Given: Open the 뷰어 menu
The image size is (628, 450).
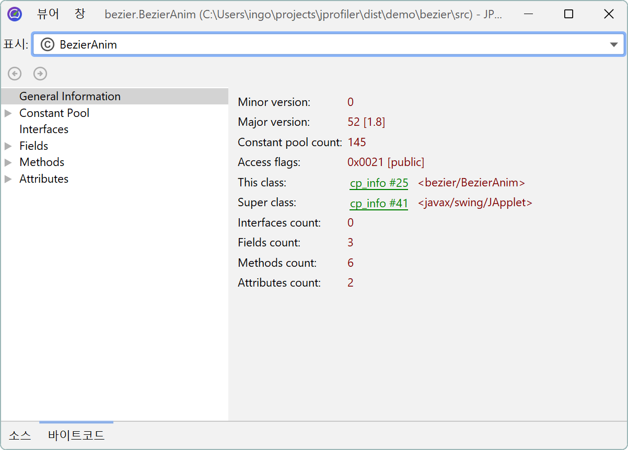Looking at the screenshot, I should pos(48,14).
